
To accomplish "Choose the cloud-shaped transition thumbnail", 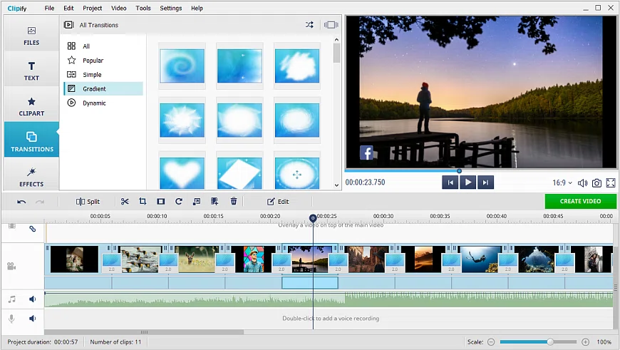I will tap(297, 66).
